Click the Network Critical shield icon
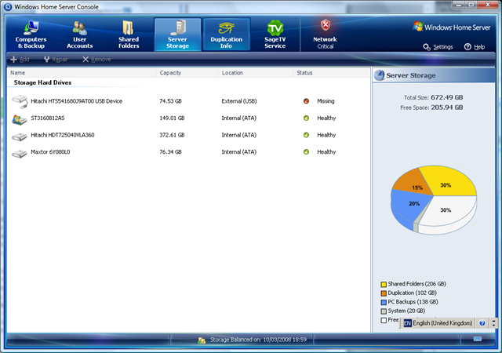 pos(325,26)
